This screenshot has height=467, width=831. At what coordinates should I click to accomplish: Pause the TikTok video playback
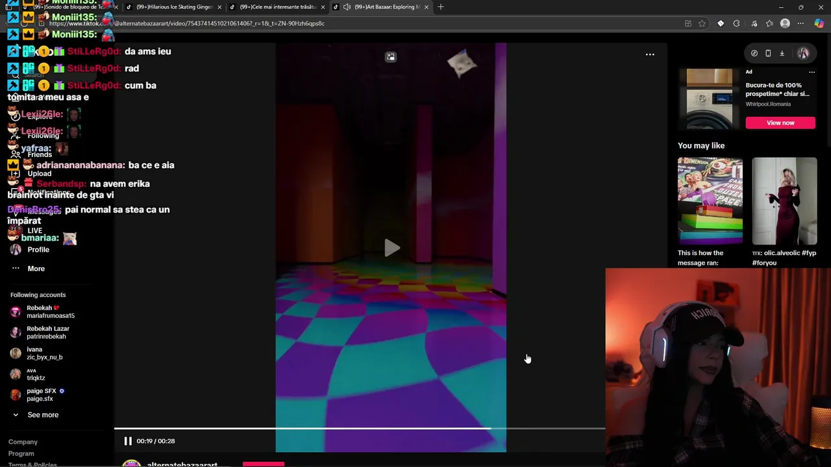click(x=128, y=441)
